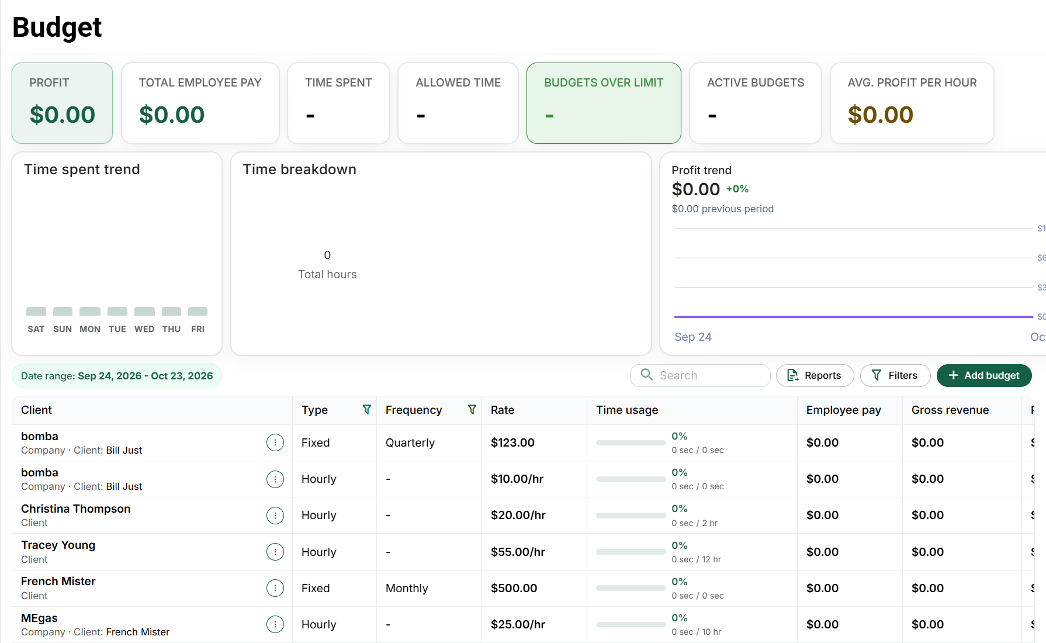Viewport: 1046px width, 643px height.
Task: Open French Mister client link under MEgas
Action: tap(137, 632)
